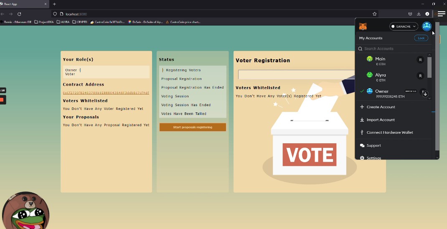This screenshot has height=229, width=447.
Task: Select the Alyra account
Action: (x=380, y=77)
